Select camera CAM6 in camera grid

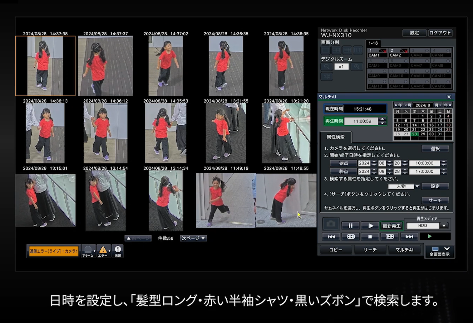(399, 63)
